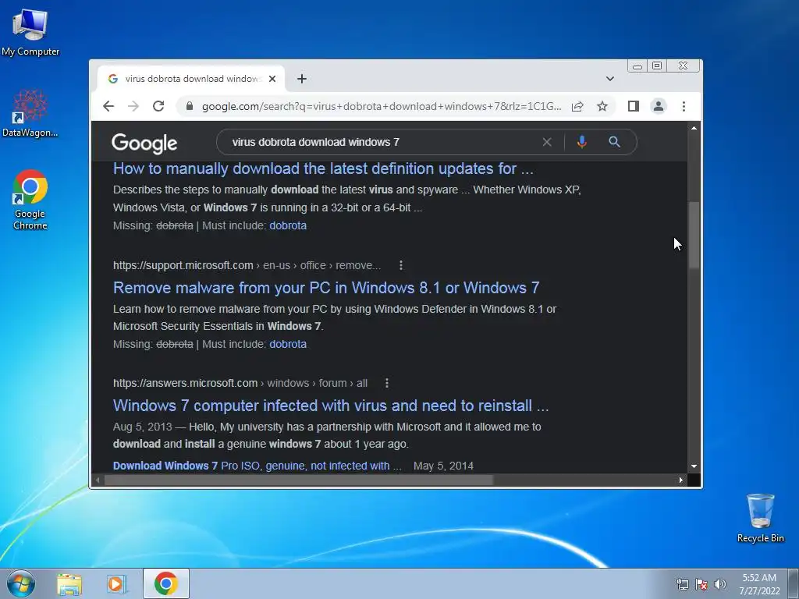Click the horizontal scrollbar thumb
Screen dimensions: 799x599
coord(299,480)
